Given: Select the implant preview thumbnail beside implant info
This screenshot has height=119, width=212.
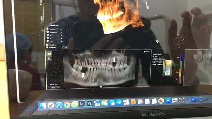Looking at the screenshot, I should (x=167, y=68).
